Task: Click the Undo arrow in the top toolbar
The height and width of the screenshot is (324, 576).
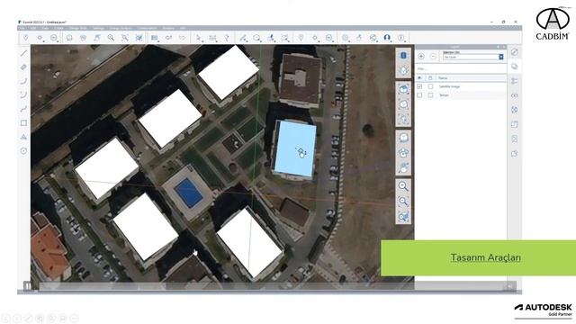Action: (x=168, y=38)
